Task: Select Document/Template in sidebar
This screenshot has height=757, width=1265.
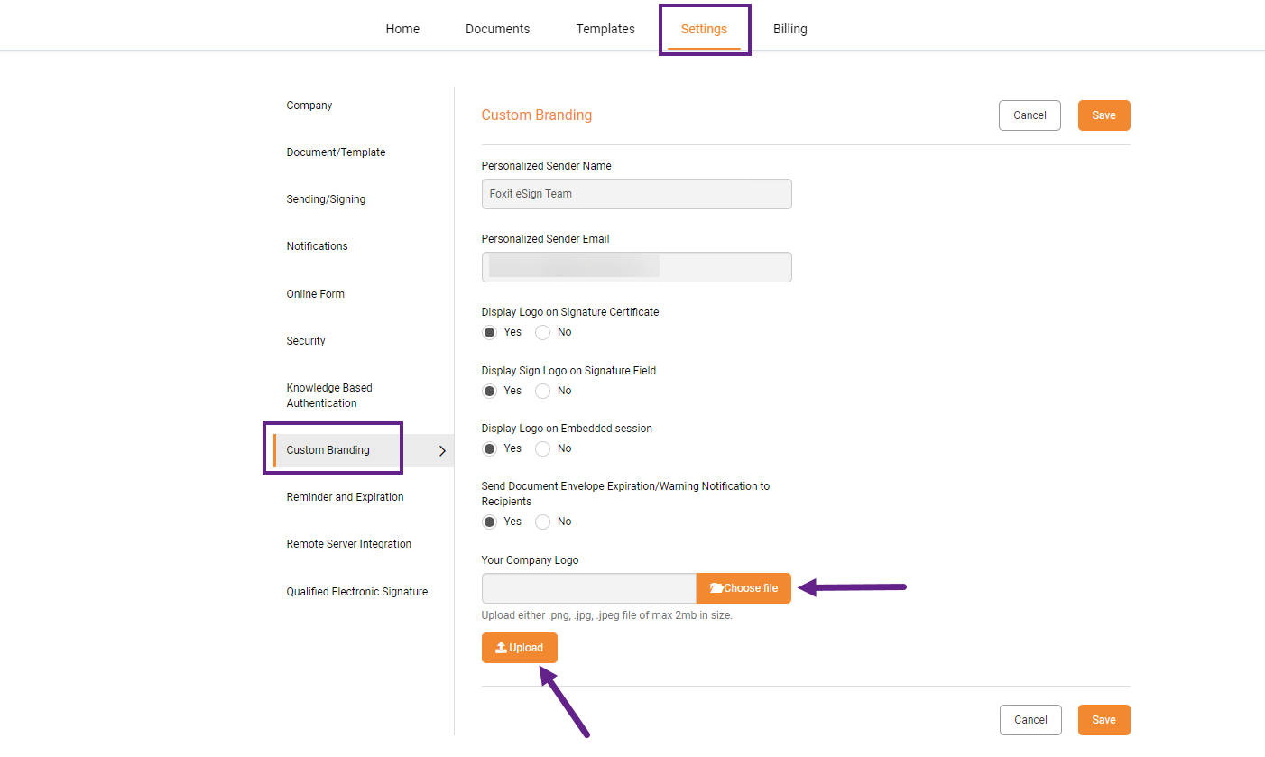Action: 336,152
